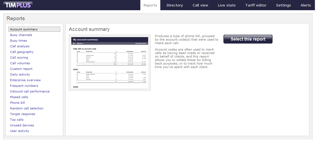Screen dimensions: 316x143
Task: Open the Random call selection report
Action: tap(27, 108)
